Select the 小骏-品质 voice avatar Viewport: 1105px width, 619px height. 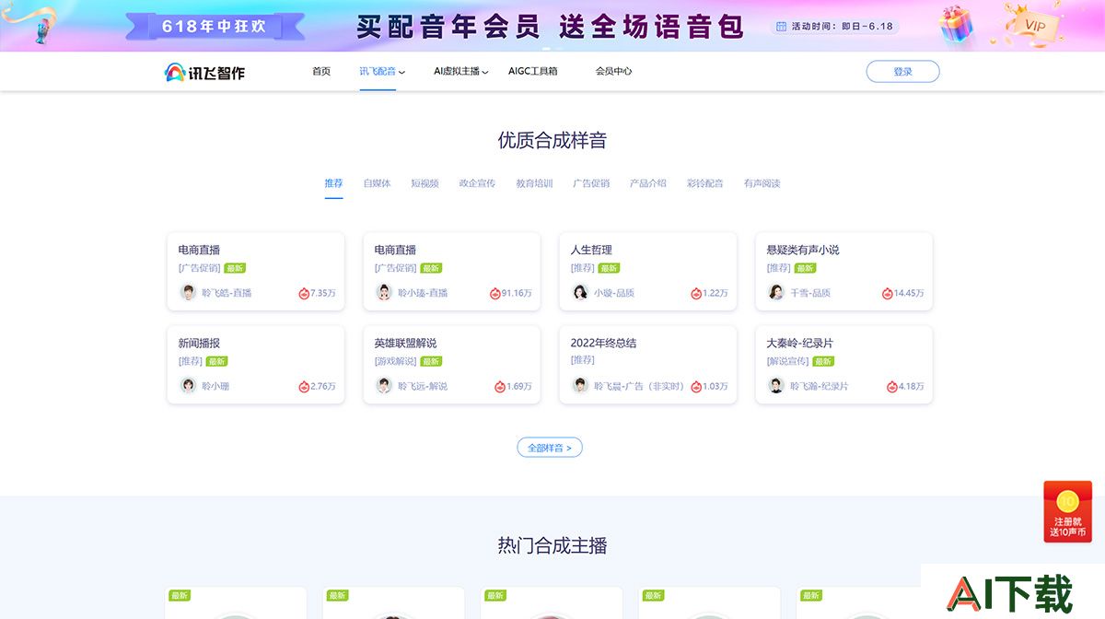580,292
